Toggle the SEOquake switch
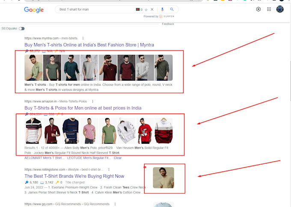Screen dimensions: 291x207 (x=22, y=29)
